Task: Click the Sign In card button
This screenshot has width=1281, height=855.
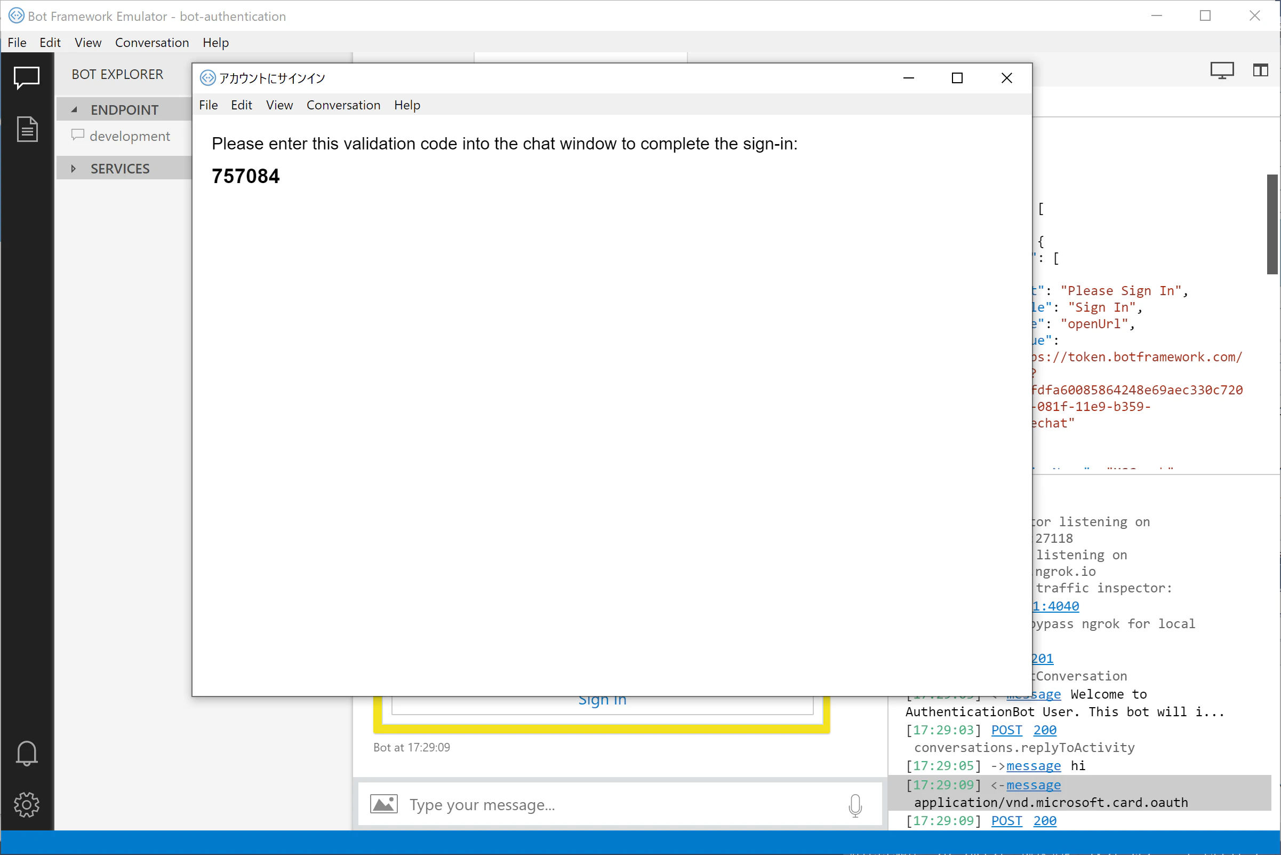Action: pyautogui.click(x=602, y=701)
